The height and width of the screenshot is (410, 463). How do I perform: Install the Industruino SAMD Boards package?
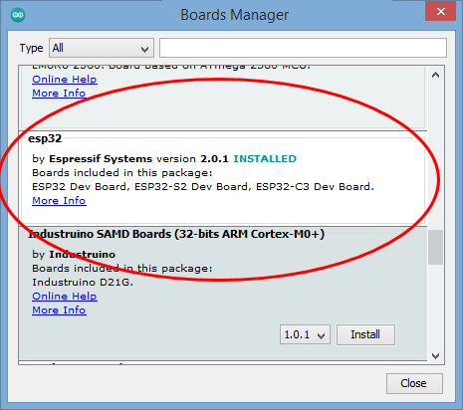click(365, 334)
